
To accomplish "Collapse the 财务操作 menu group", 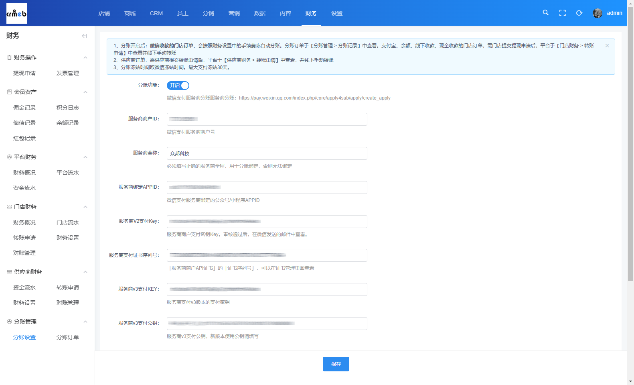I will [x=85, y=57].
